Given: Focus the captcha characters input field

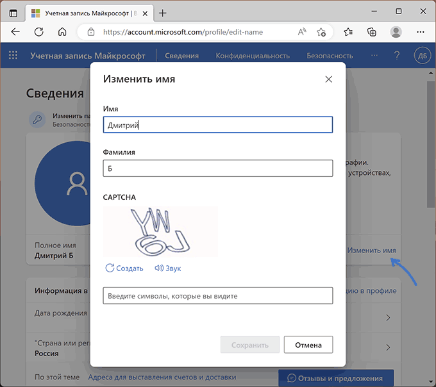Looking at the screenshot, I should tap(218, 295).
